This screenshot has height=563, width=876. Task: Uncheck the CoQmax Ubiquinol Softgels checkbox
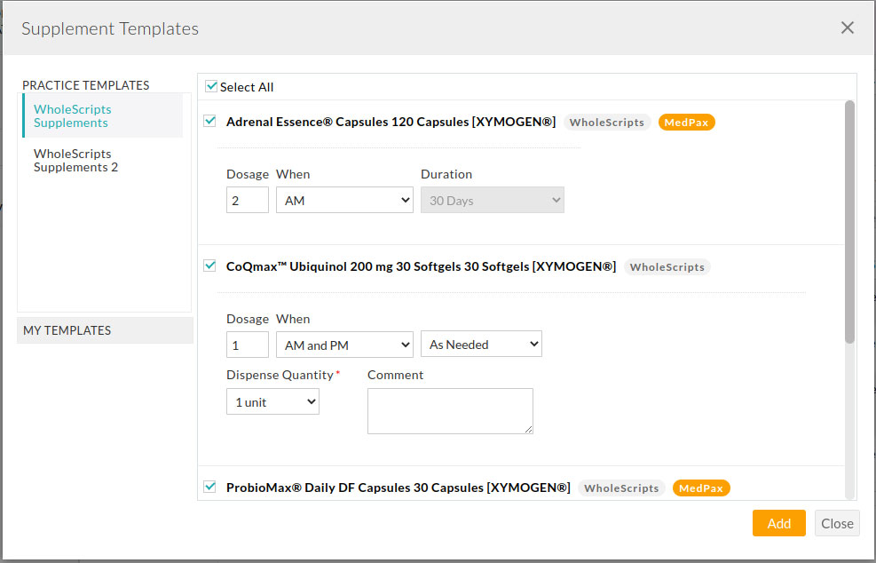(x=209, y=266)
